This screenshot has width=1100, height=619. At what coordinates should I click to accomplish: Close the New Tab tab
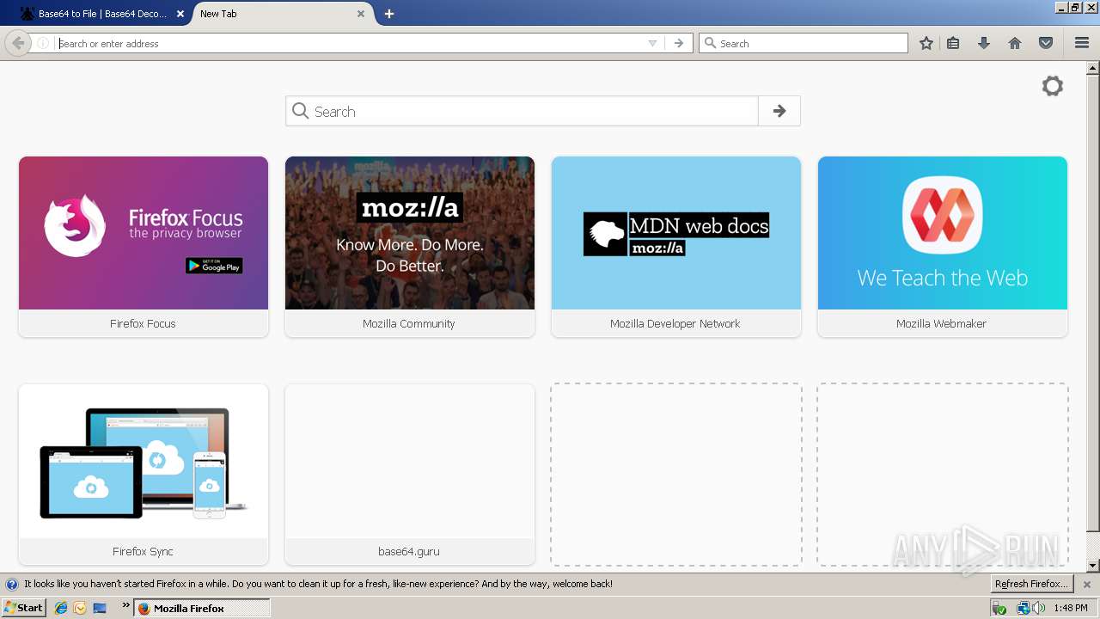[x=361, y=14]
